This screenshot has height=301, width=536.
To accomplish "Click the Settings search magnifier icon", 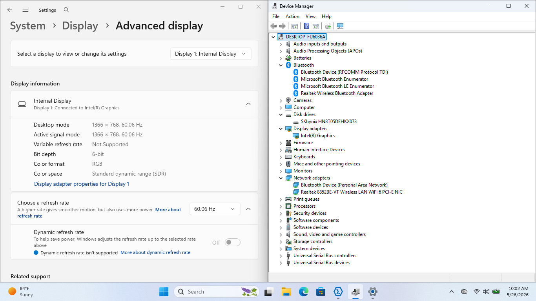I will 66,10.
